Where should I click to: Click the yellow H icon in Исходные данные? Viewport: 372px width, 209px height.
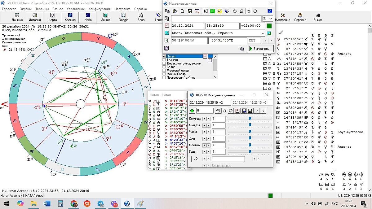pyautogui.click(x=219, y=11)
